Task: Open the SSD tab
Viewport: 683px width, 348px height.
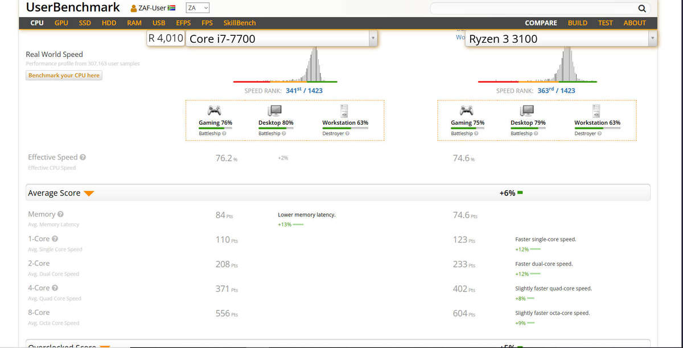Action: pyautogui.click(x=85, y=23)
